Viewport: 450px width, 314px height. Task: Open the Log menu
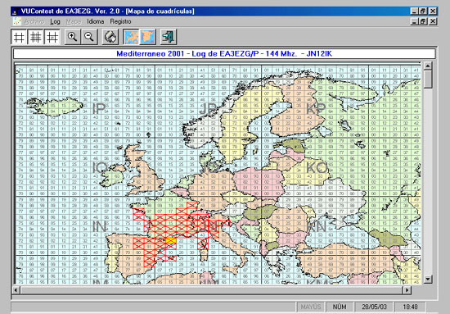pyautogui.click(x=55, y=21)
